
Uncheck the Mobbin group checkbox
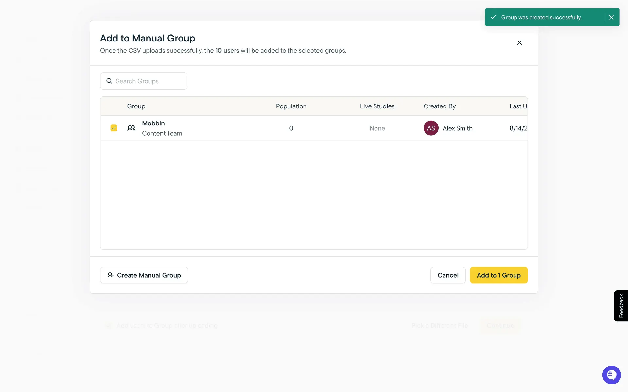[113, 128]
